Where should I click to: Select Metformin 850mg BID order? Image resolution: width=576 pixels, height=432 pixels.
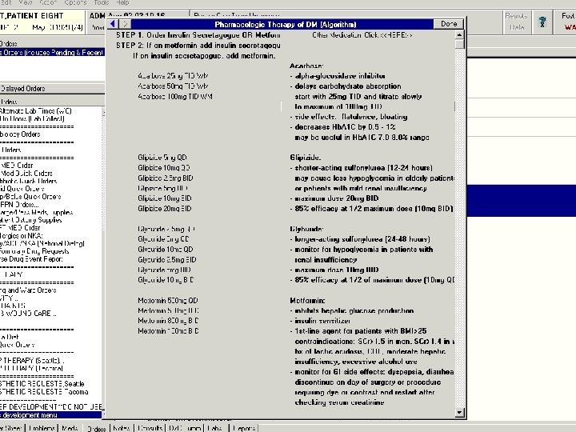click(168, 321)
